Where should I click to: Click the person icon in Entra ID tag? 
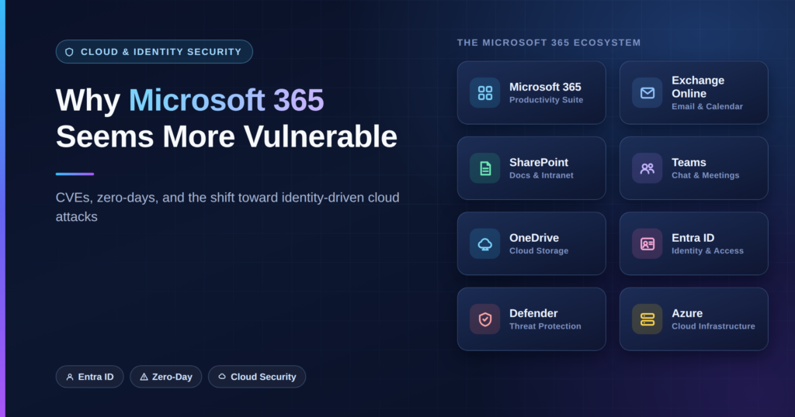(x=70, y=377)
